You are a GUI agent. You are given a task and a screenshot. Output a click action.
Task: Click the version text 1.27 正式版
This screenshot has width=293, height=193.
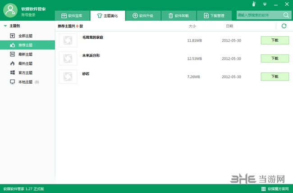coord(35,189)
